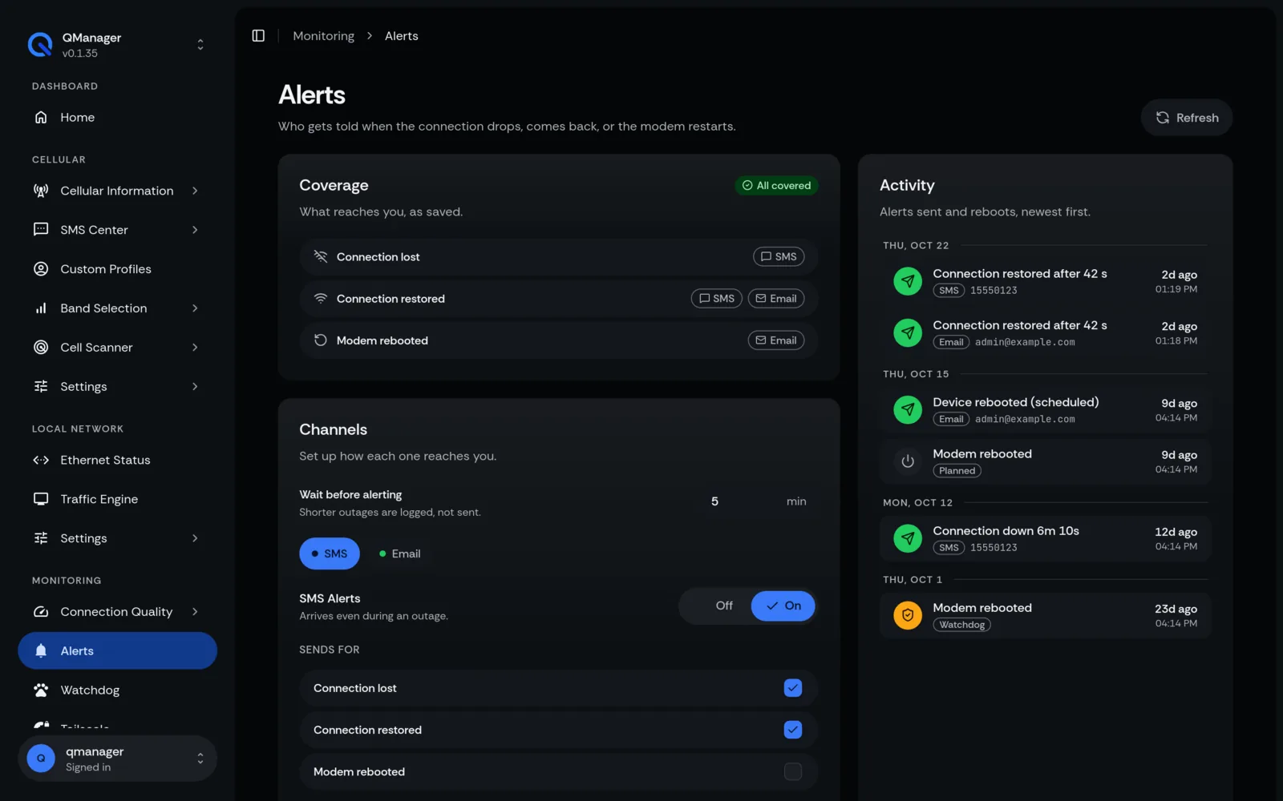
Task: Open Custom Profiles page
Action: [117, 269]
